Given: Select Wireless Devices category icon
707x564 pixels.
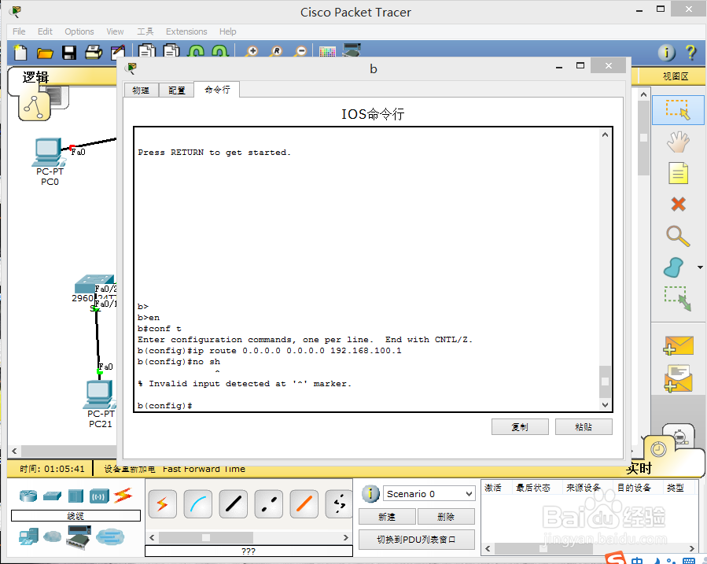Looking at the screenshot, I should tap(99, 496).
